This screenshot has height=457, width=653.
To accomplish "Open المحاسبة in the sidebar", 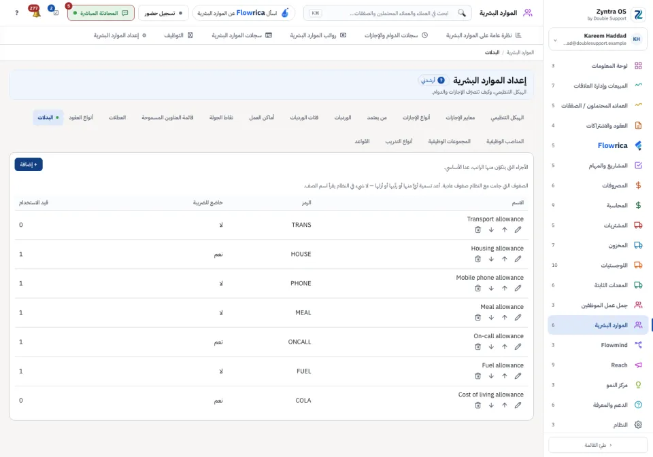I will click(x=599, y=206).
